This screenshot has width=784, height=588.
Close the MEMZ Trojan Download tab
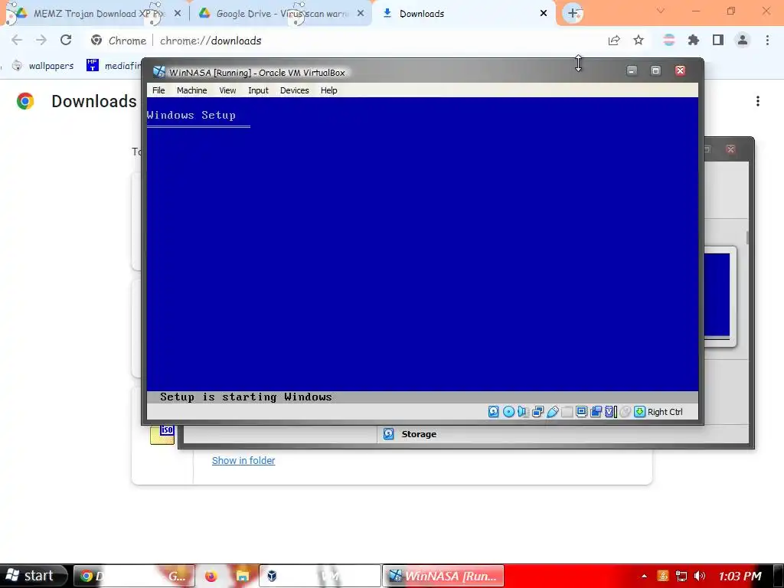178,14
